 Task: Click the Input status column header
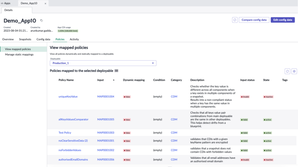[247, 80]
